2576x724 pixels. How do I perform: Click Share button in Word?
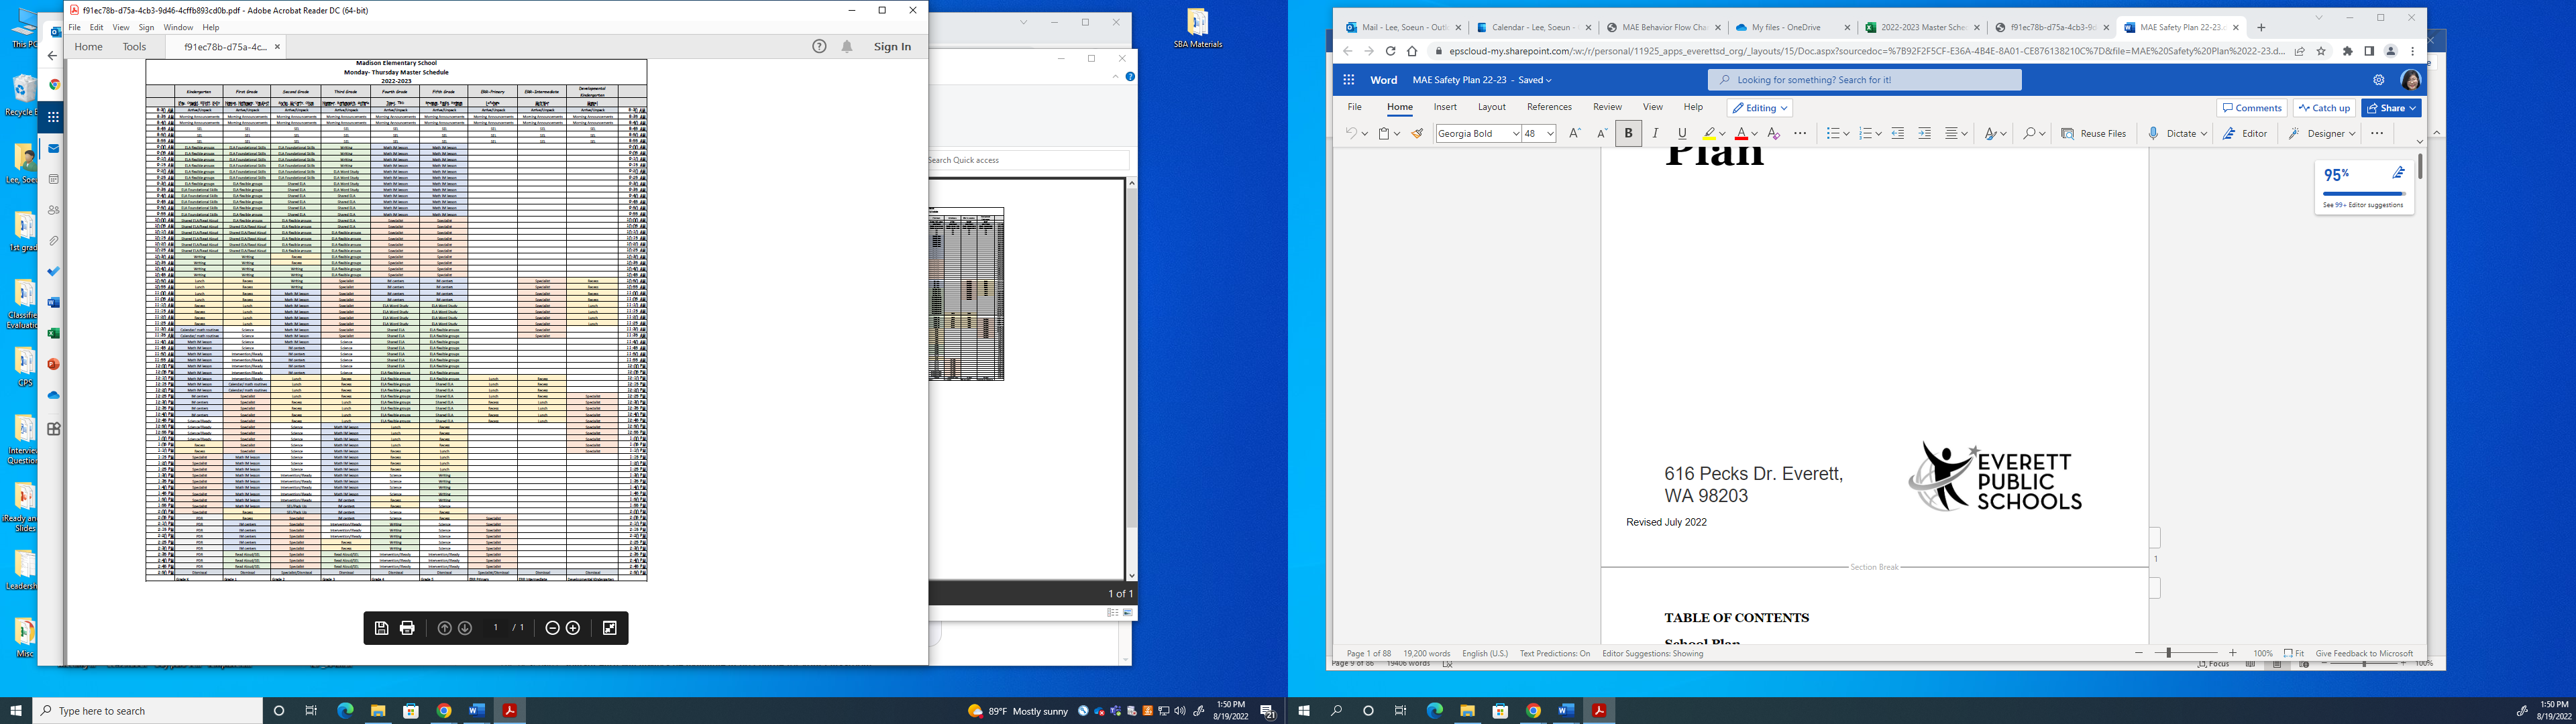pos(2391,108)
